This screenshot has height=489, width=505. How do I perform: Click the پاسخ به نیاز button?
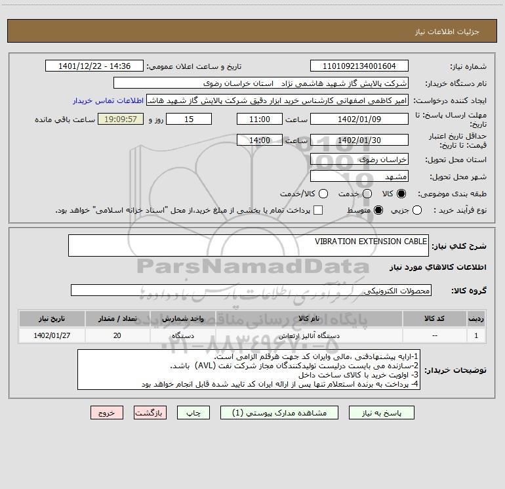381,413
